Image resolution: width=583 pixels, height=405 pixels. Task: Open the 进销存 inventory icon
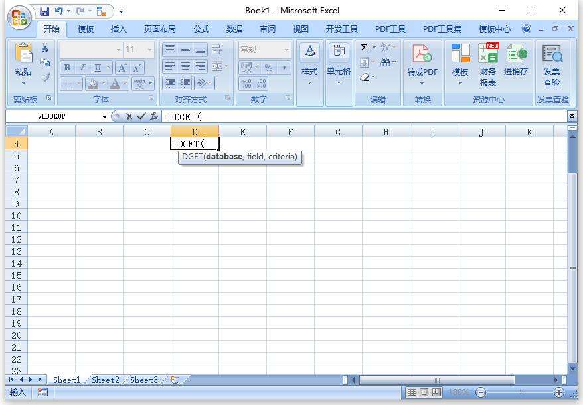pyautogui.click(x=516, y=53)
